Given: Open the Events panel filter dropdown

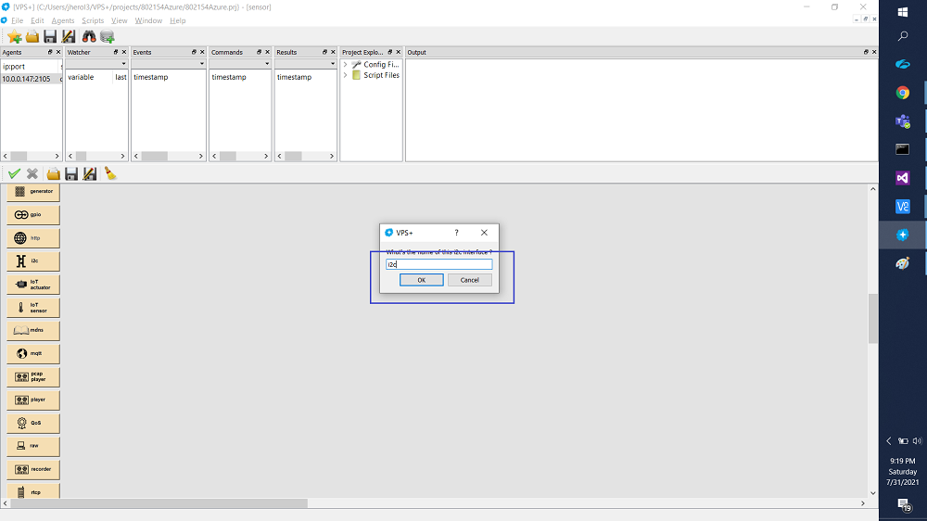Looking at the screenshot, I should pyautogui.click(x=201, y=64).
